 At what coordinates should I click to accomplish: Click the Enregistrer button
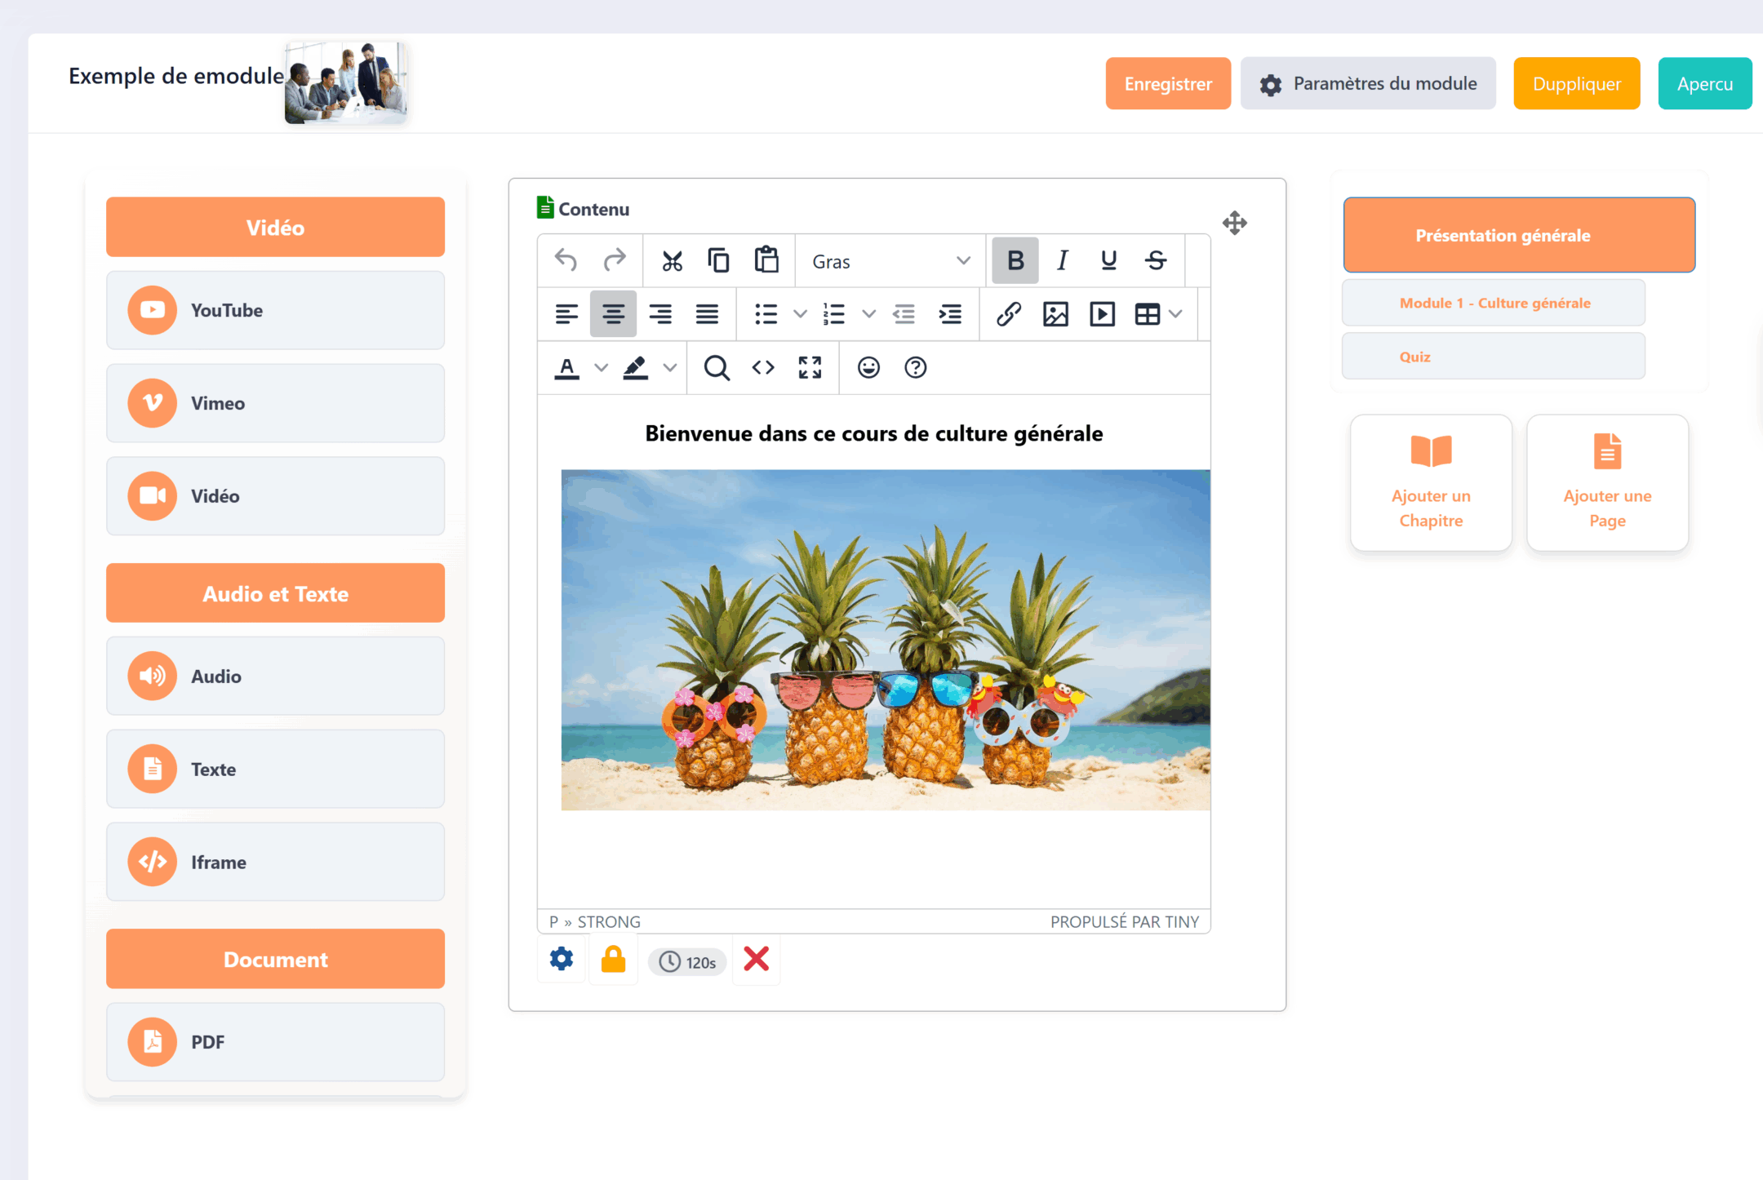coord(1168,83)
